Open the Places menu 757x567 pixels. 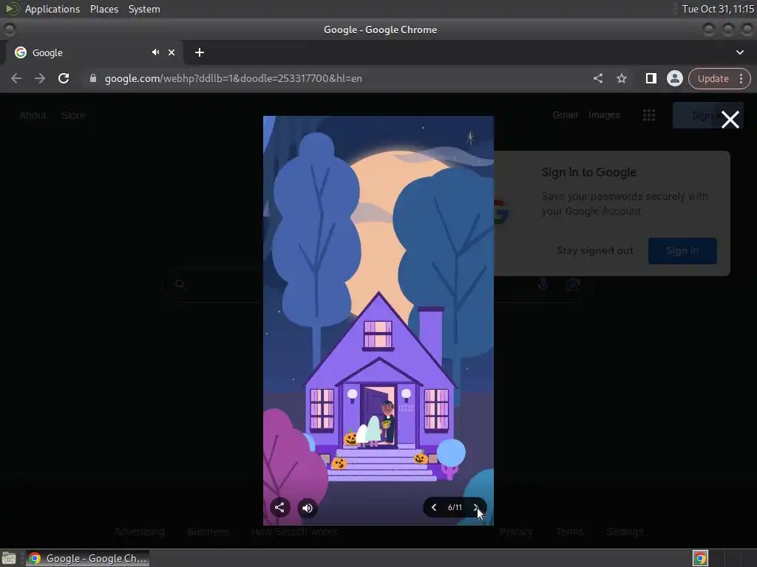pos(103,9)
